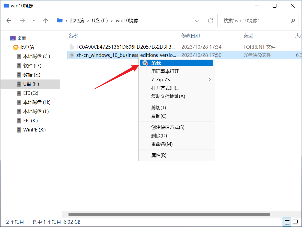
Task: Go up one folder level
Action: [46, 21]
